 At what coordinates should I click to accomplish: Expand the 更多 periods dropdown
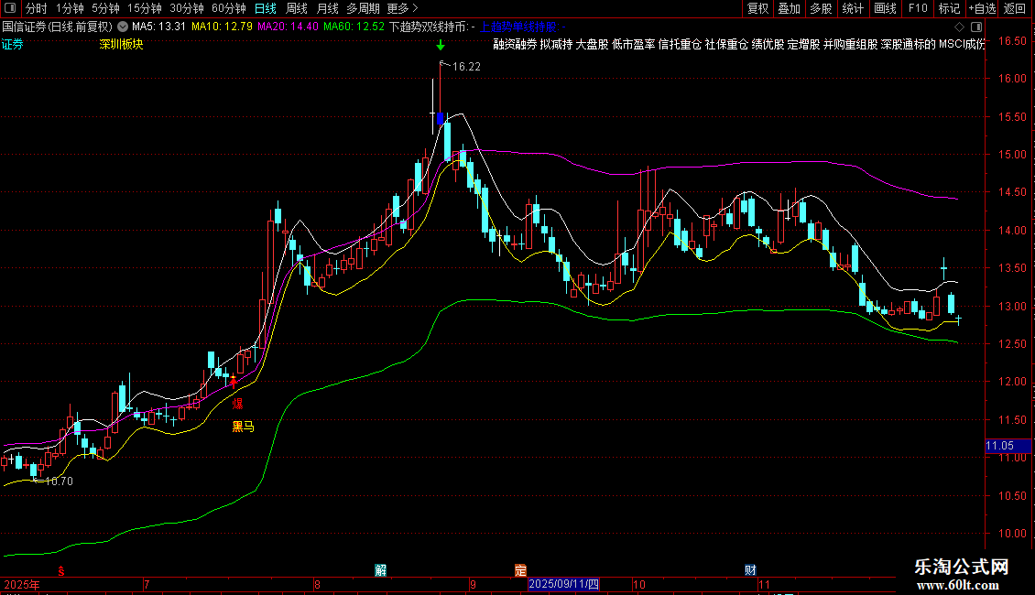401,8
